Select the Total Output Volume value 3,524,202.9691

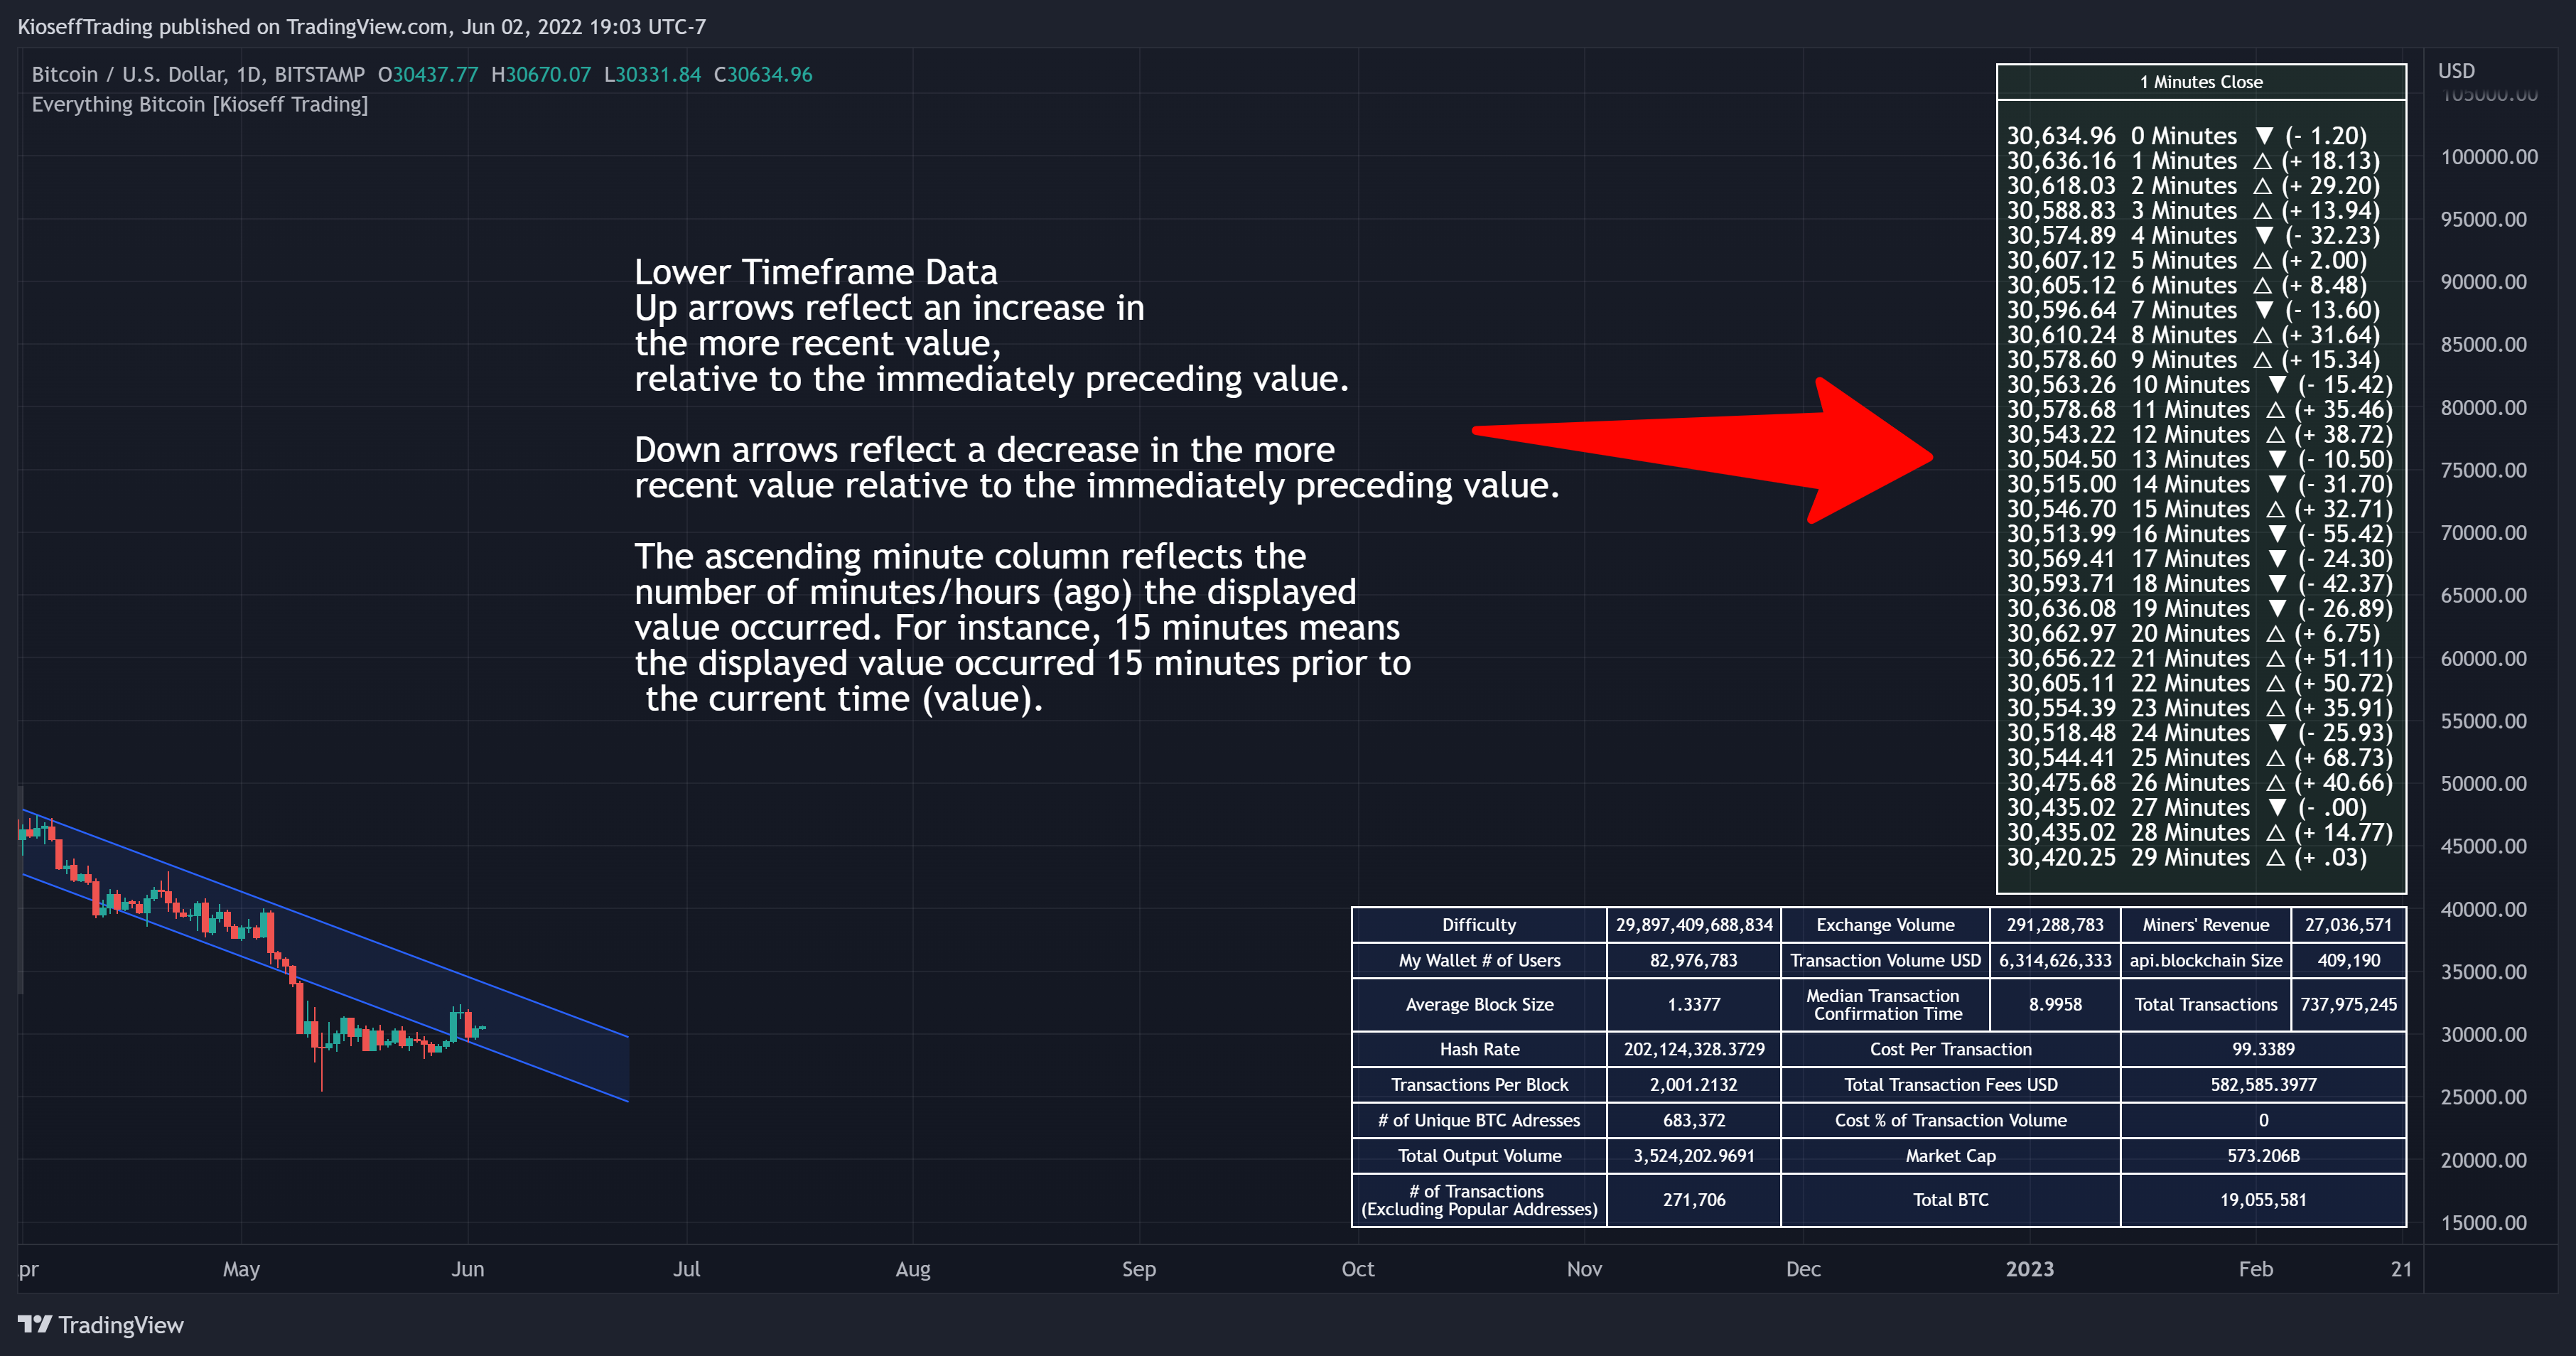(x=1693, y=1155)
